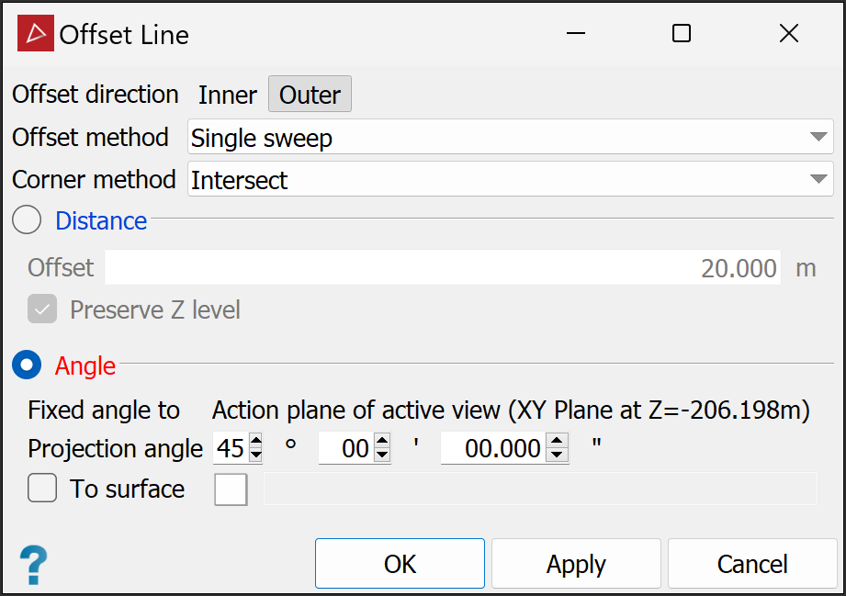
Task: Click the projection angle degrees stepper
Action: pyautogui.click(x=256, y=449)
